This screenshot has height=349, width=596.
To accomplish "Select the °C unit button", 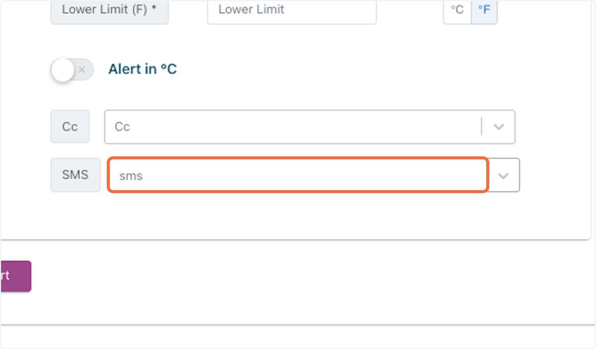I will click(x=457, y=9).
